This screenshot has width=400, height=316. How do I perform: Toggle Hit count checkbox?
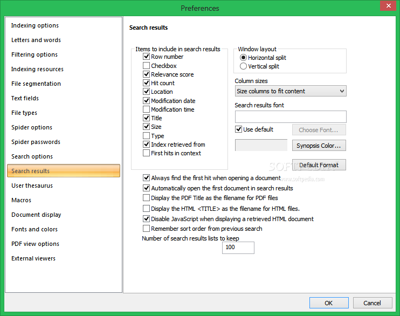(x=146, y=83)
